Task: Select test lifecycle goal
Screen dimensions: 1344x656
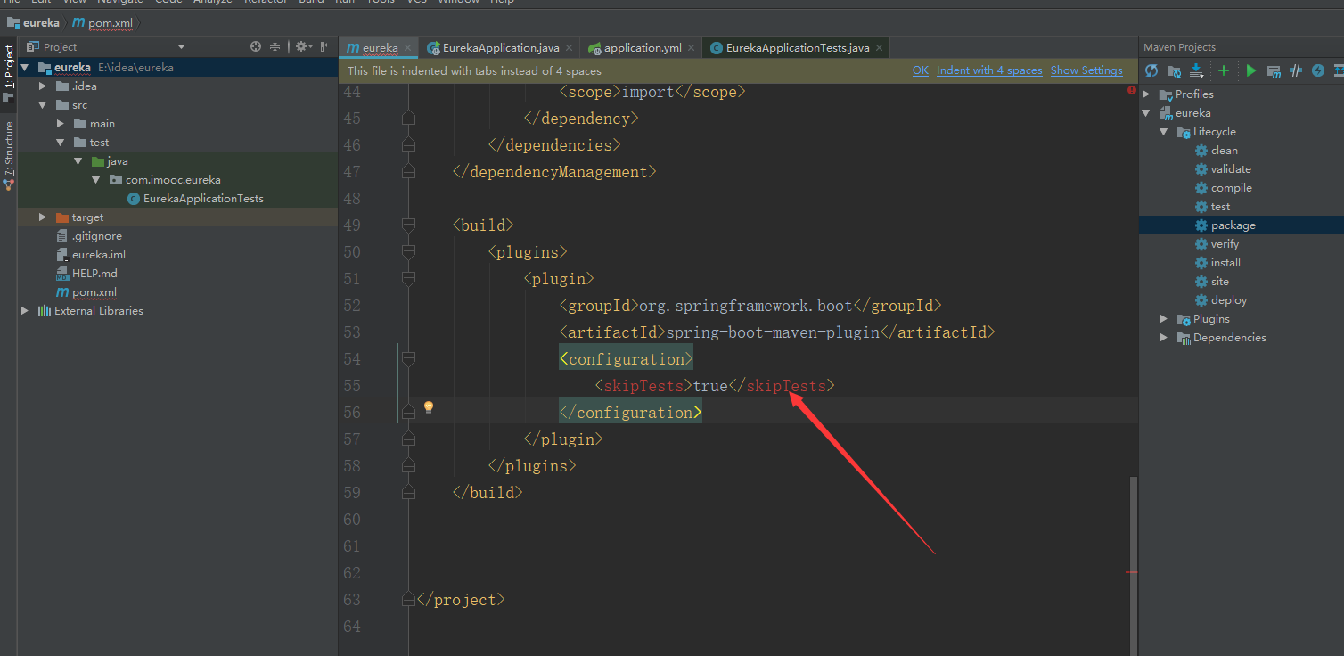Action: [1220, 207]
